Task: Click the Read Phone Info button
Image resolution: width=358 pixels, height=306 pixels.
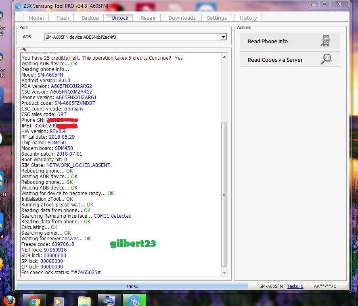Action: click(x=290, y=41)
